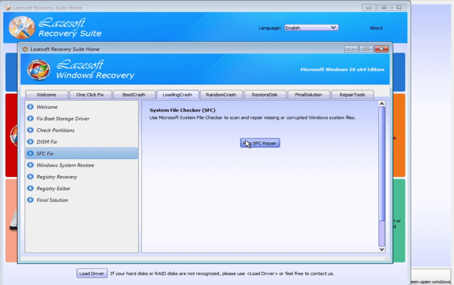Click the arrow icon beside Fix Boot Storage Driver
Screen dimensions: 454x285
pyautogui.click(x=30, y=119)
